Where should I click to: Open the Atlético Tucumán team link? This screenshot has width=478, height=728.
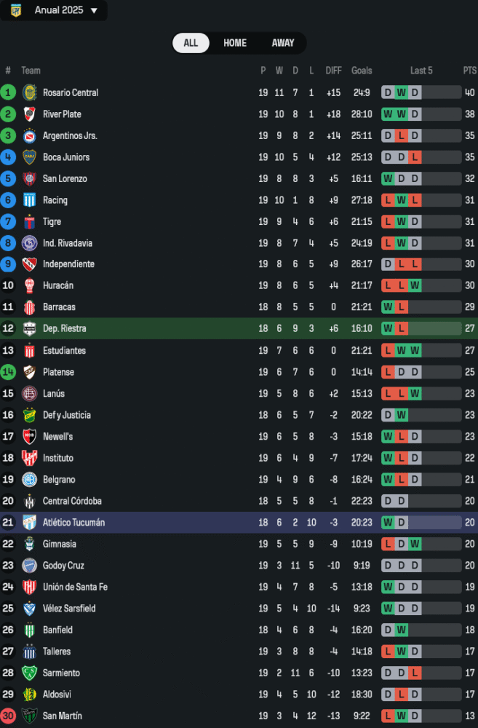tap(73, 523)
